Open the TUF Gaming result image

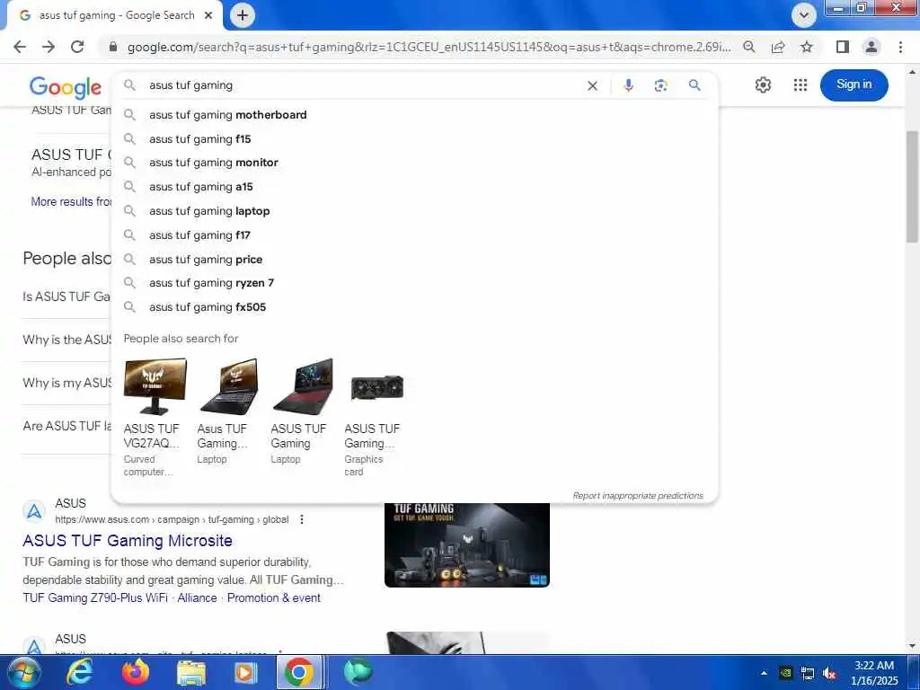pyautogui.click(x=467, y=544)
